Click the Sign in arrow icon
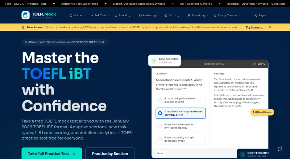This screenshot has height=159, width=290. click(256, 15)
